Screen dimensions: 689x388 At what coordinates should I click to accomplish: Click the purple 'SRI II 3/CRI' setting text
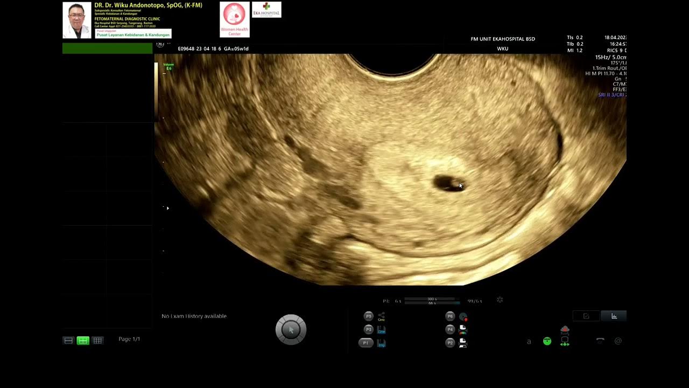[612, 95]
